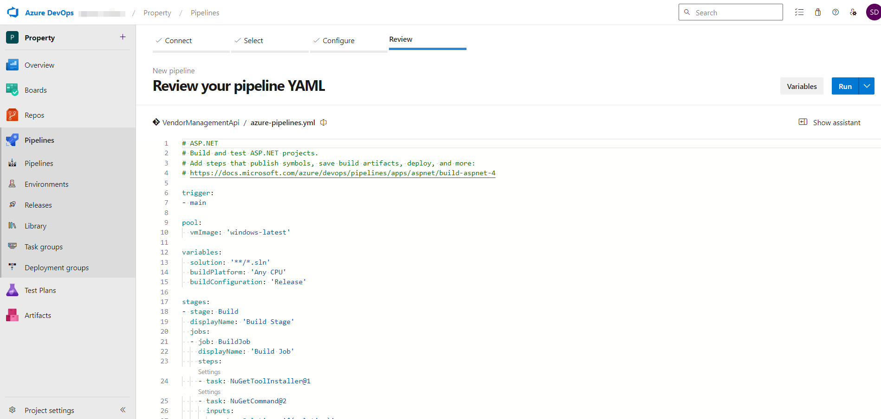Click the Pipelines breadcrumb link
881x419 pixels.
205,13
